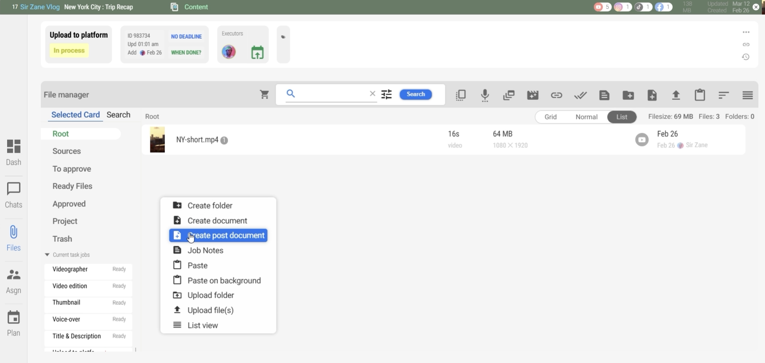Select the List view mode
Viewport: 765px width, 363px height.
pos(621,117)
